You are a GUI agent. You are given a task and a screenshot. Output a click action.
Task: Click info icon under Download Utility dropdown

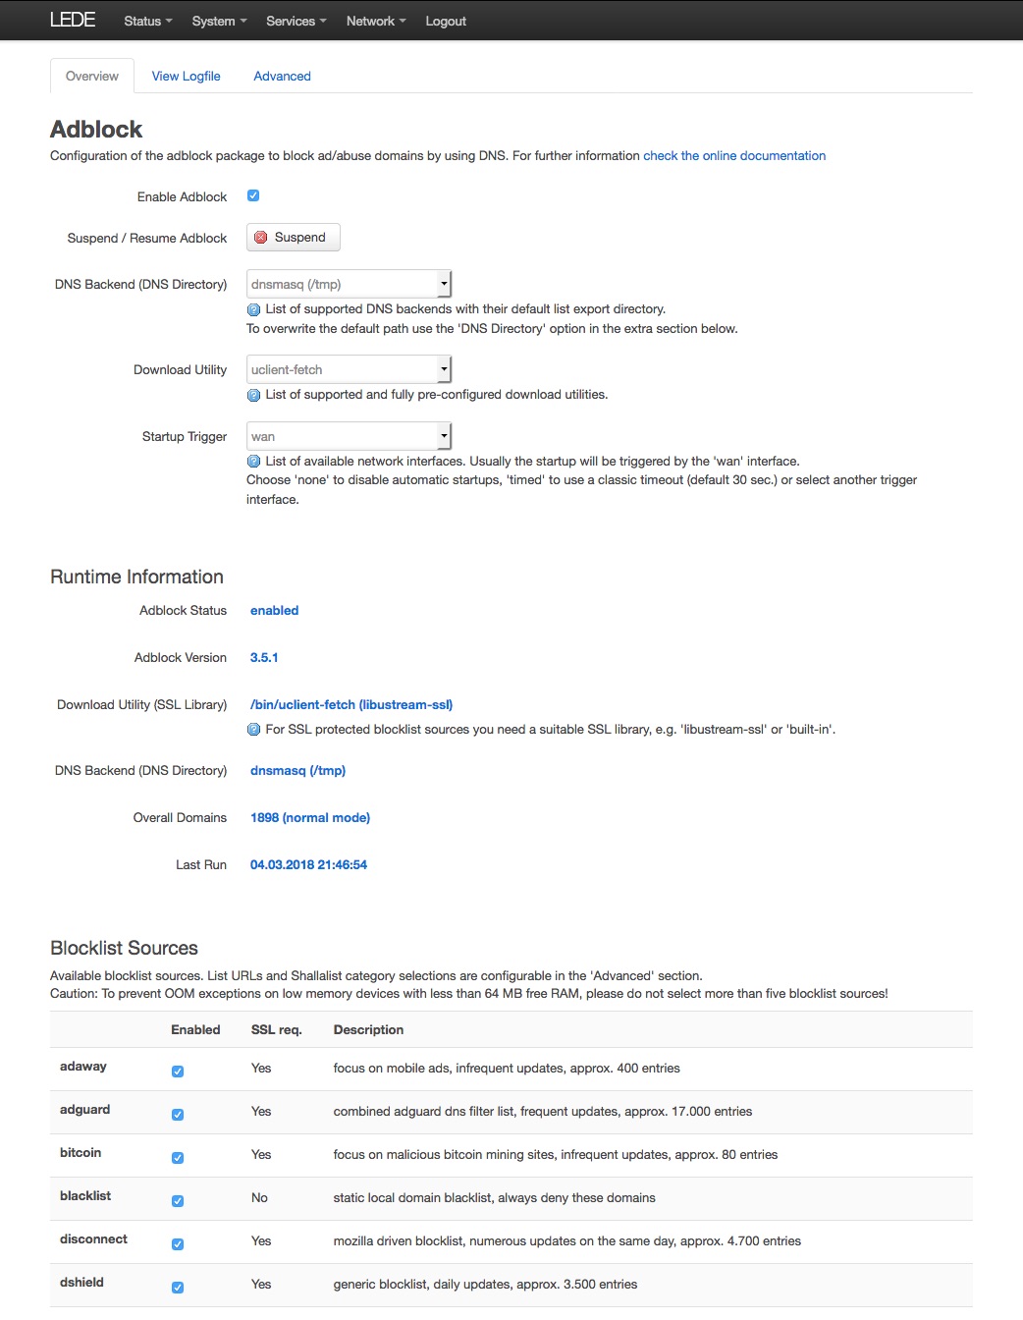coord(253,395)
